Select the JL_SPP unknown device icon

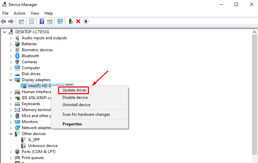pyautogui.click(x=24, y=140)
